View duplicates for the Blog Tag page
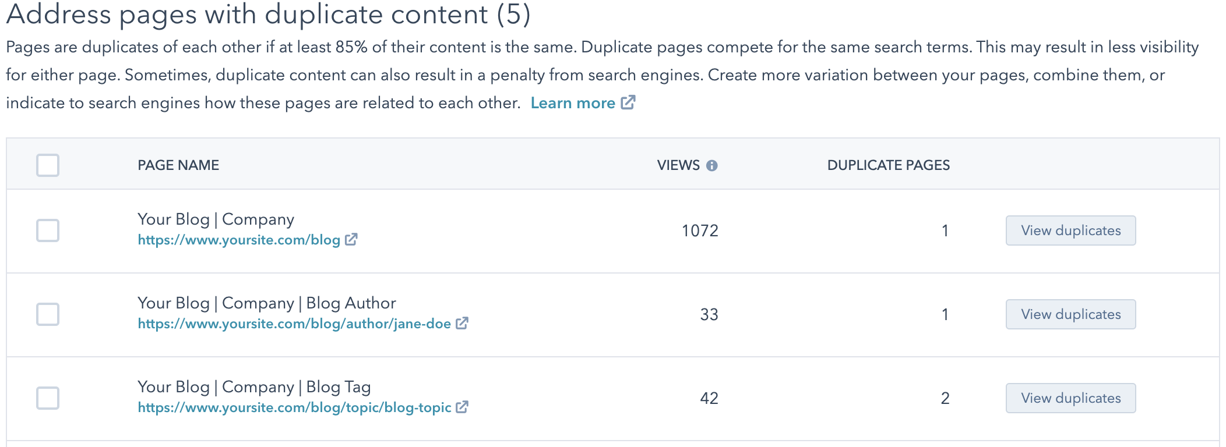This screenshot has height=447, width=1226. point(1070,398)
